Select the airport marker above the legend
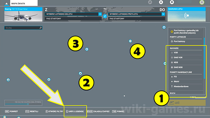The height and width of the screenshot is (118, 210). click(164, 27)
